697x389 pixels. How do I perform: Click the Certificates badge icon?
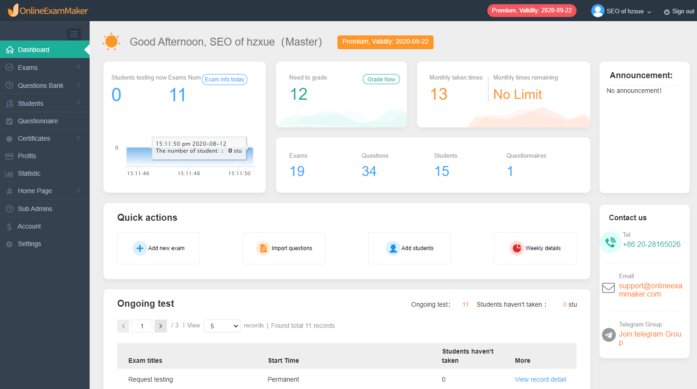(x=9, y=138)
